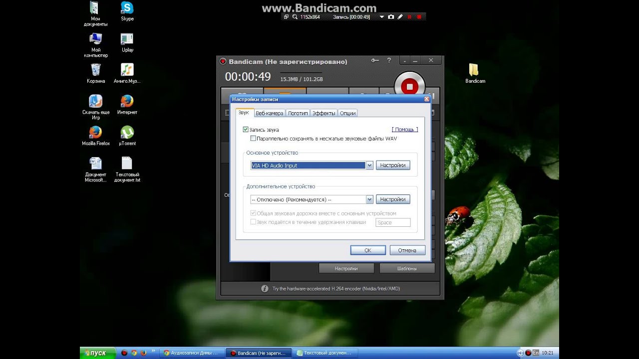Open dropdown arrow on top recording bar
The height and width of the screenshot is (359, 639).
(x=382, y=17)
